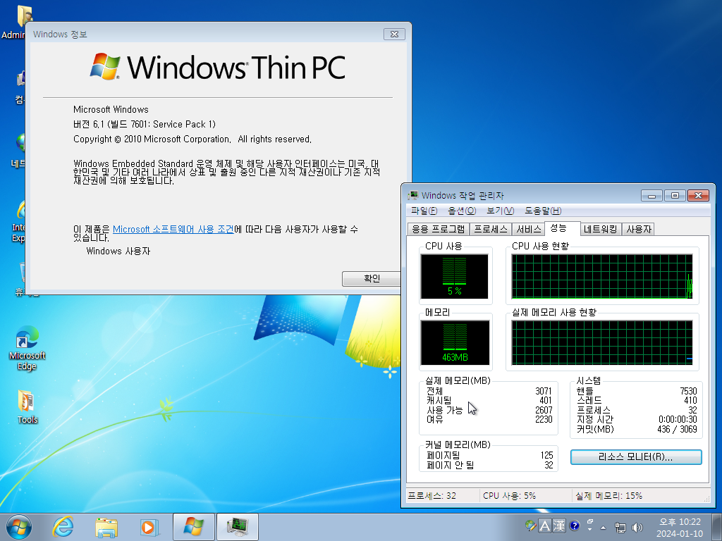Close the Windows 정보 dialog
The image size is (722, 541).
tap(394, 34)
